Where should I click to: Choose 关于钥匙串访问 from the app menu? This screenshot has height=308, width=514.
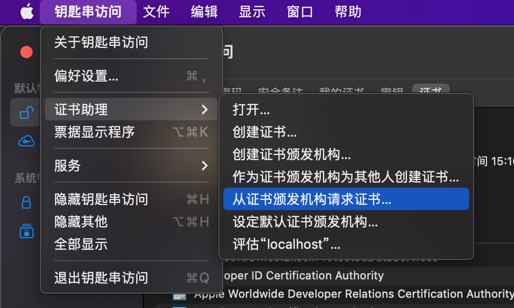[101, 42]
